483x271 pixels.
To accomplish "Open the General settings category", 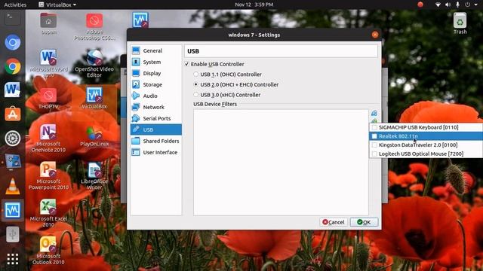I will coord(156,50).
